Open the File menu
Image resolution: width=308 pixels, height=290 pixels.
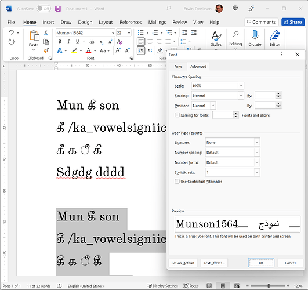tap(11, 22)
